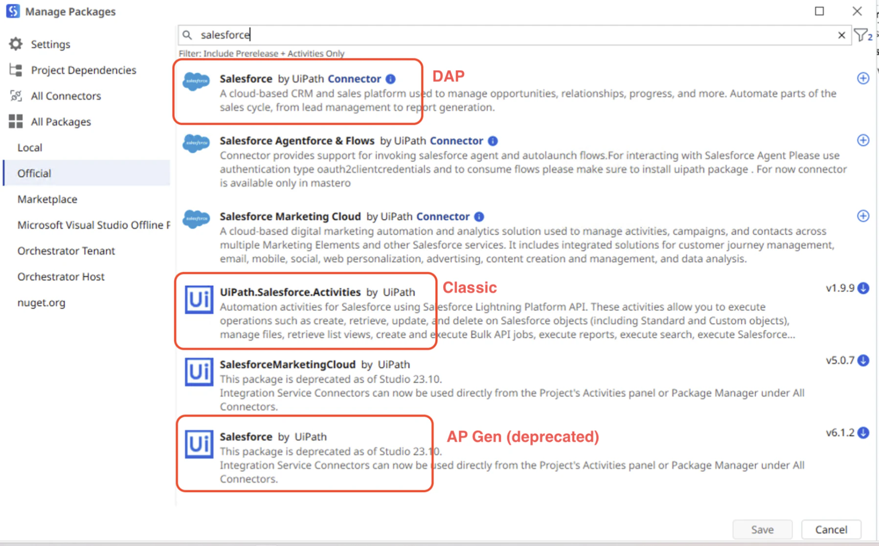Image resolution: width=879 pixels, height=546 pixels.
Task: Click the Project Dependencies icon
Action: point(16,70)
